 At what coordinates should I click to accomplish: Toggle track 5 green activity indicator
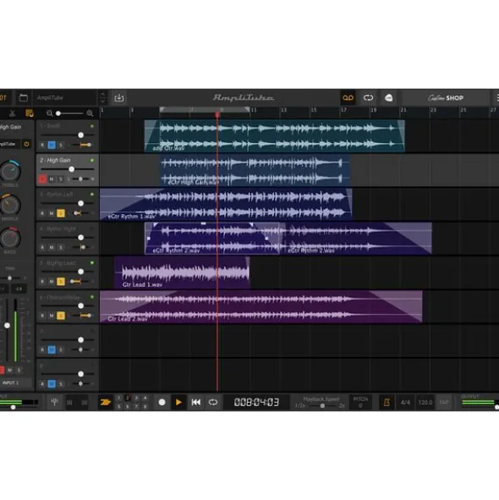click(92, 263)
